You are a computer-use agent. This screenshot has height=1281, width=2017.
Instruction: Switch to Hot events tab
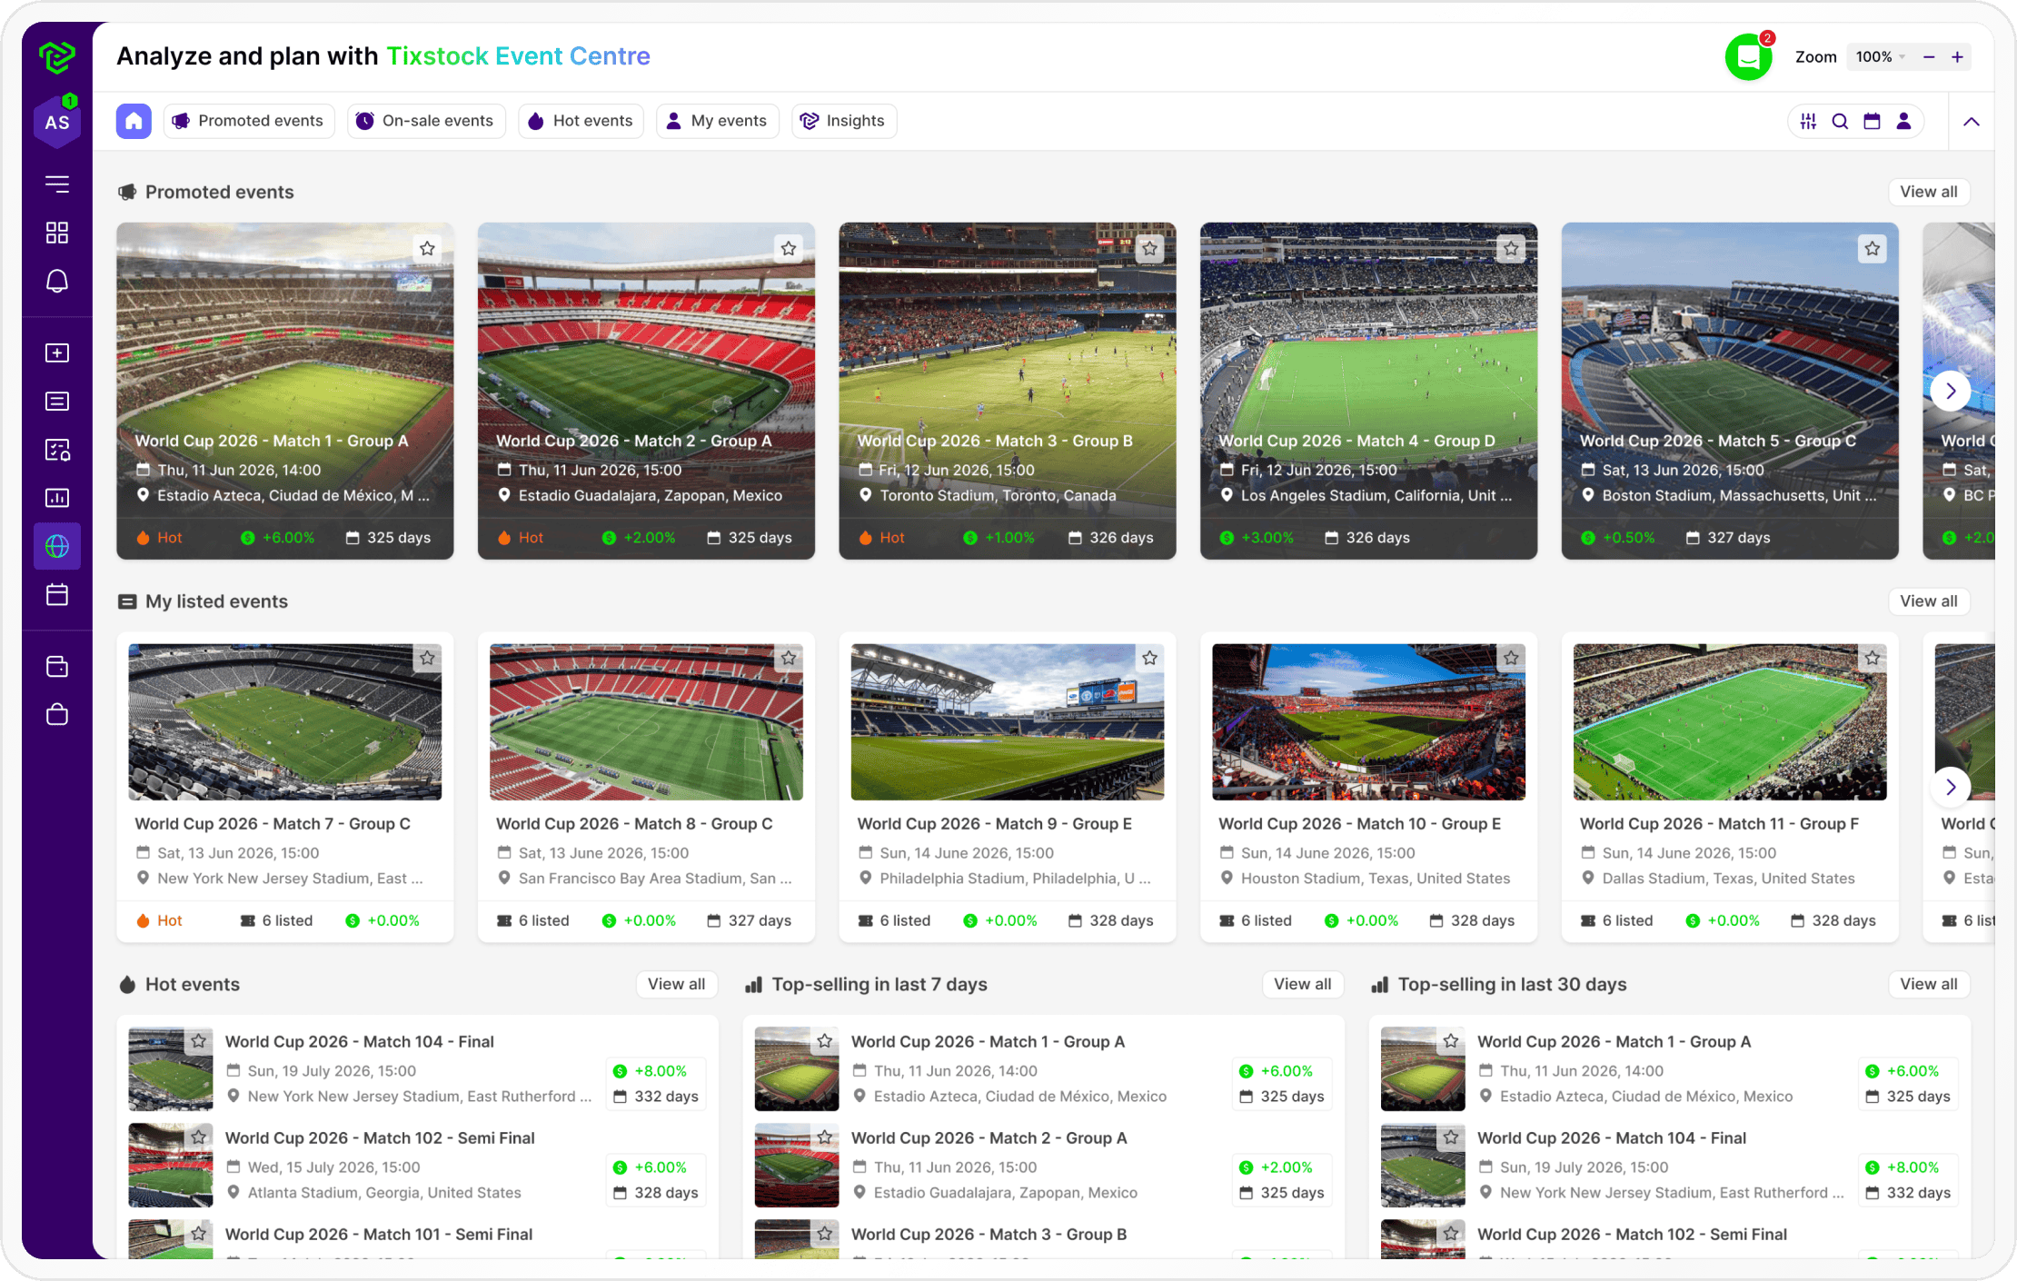point(581,121)
